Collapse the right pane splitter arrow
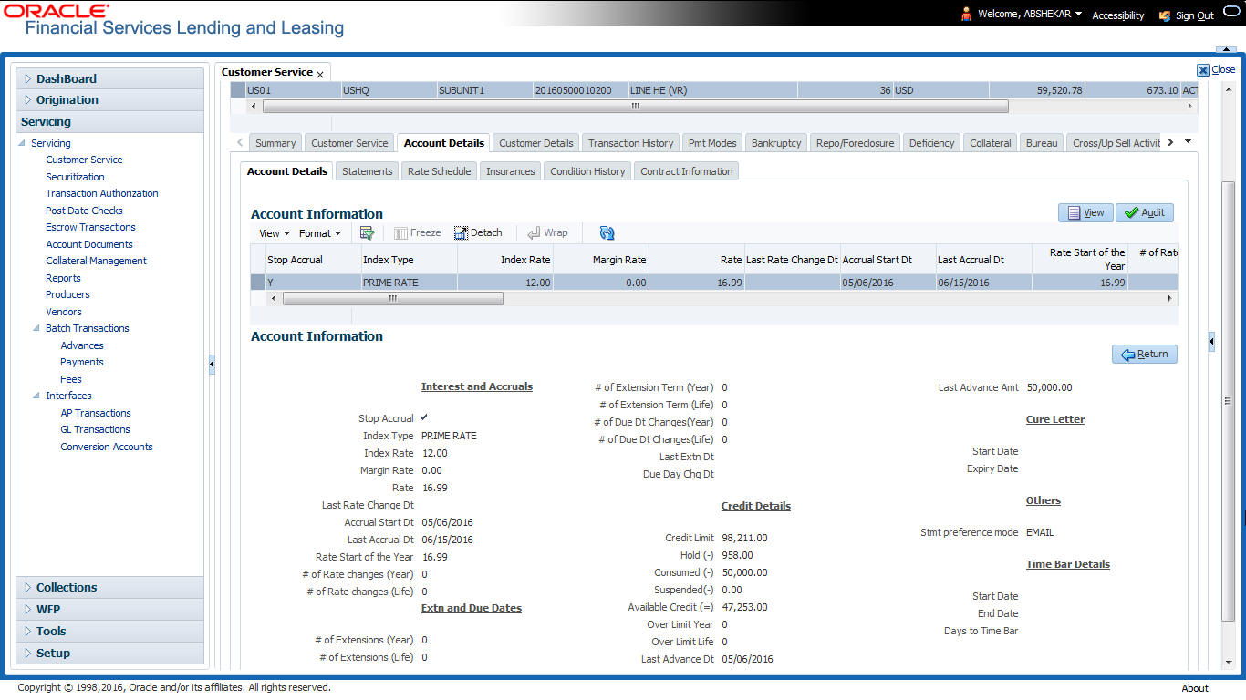 tap(1211, 341)
